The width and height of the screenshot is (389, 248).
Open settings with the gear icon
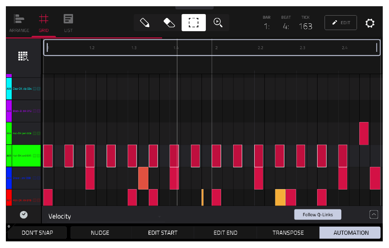[x=369, y=23]
